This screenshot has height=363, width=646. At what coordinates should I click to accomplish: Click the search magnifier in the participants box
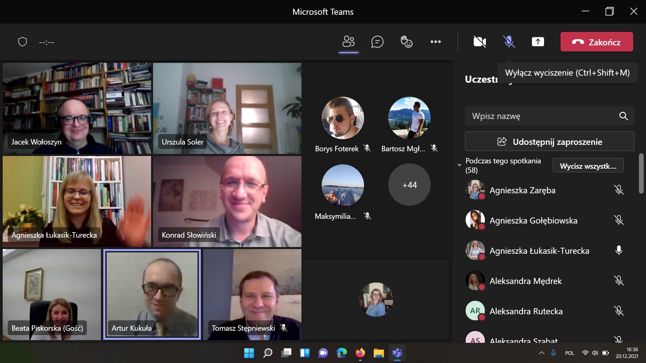click(x=623, y=116)
